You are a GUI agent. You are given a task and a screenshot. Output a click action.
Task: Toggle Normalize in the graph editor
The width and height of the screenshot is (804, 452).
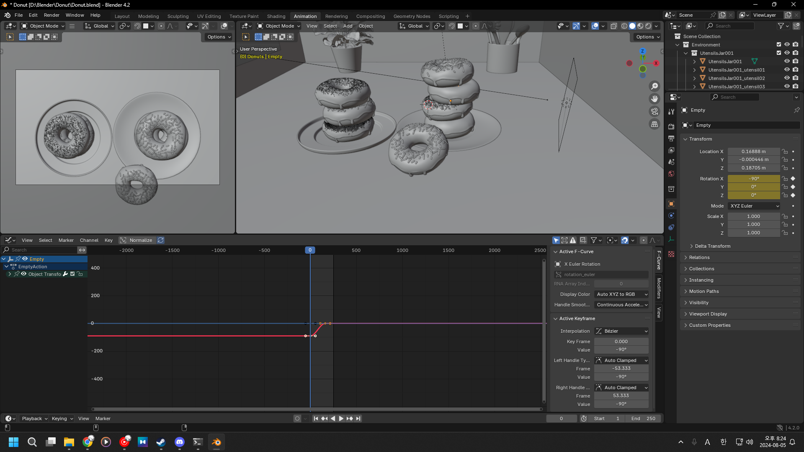click(137, 240)
